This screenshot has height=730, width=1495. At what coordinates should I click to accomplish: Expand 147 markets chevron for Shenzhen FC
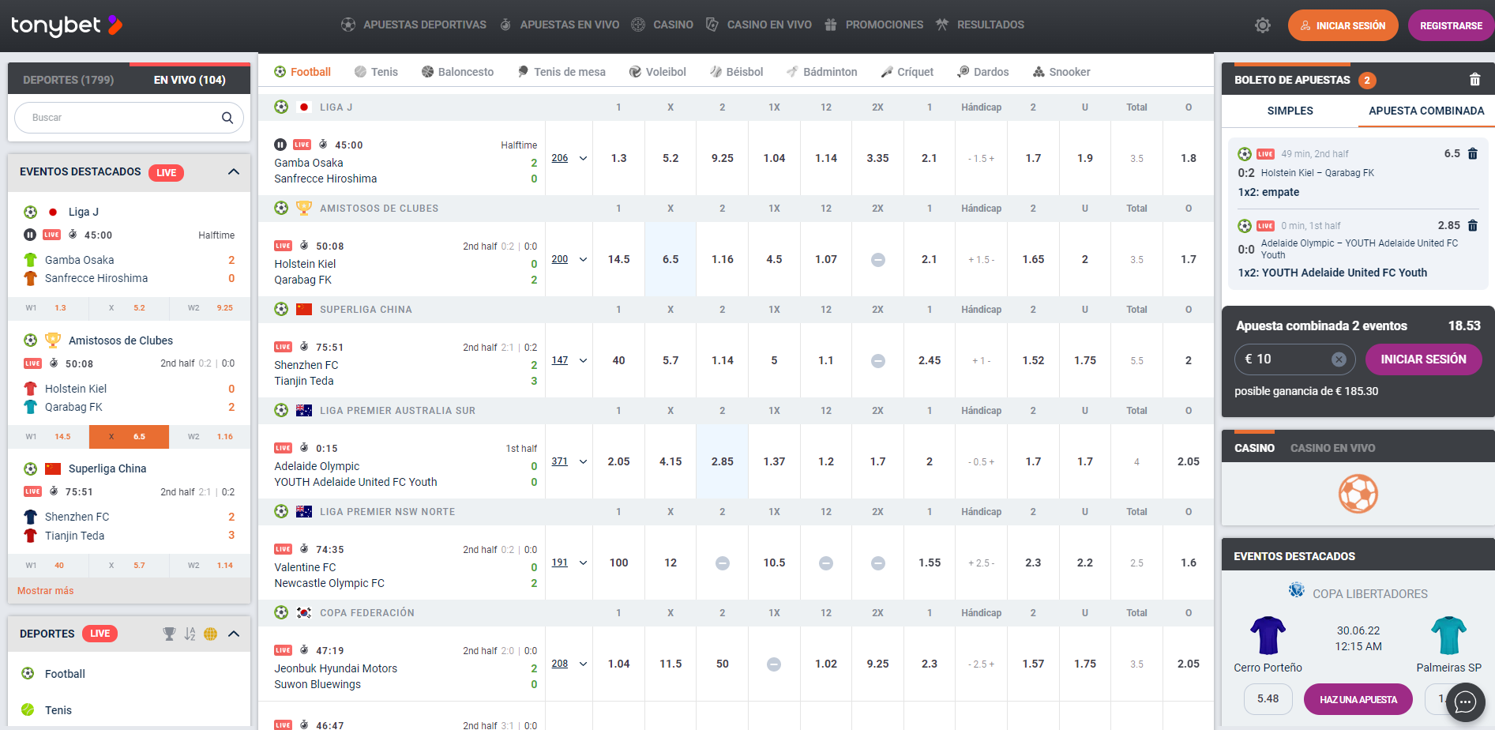pyautogui.click(x=584, y=361)
